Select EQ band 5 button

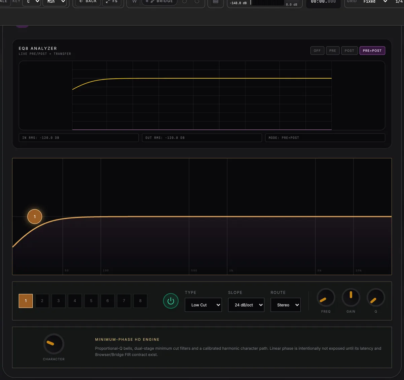[x=91, y=301]
